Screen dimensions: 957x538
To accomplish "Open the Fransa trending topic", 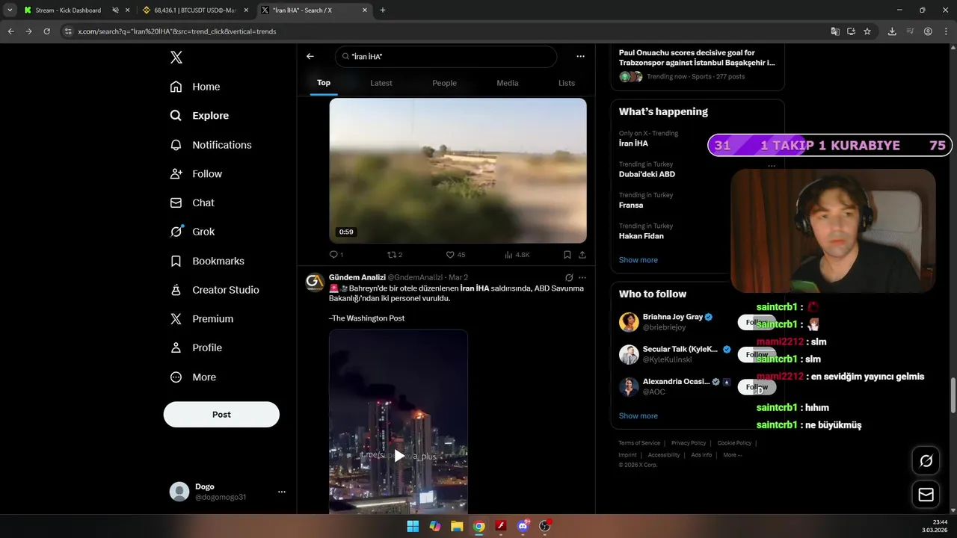I will click(x=631, y=205).
